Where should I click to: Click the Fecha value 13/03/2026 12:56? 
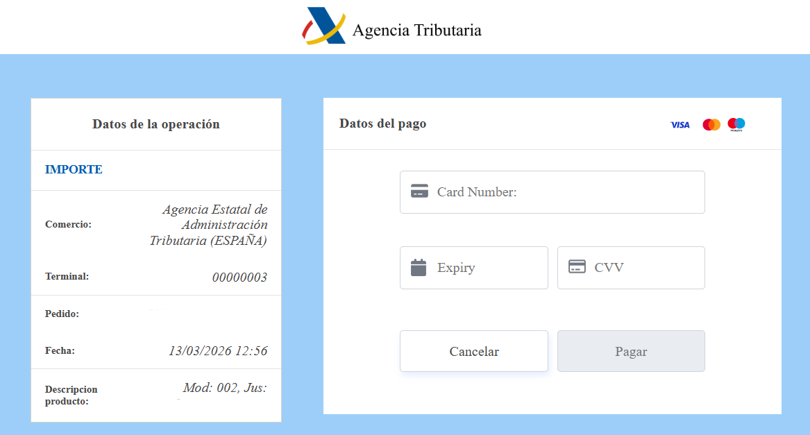(x=218, y=351)
